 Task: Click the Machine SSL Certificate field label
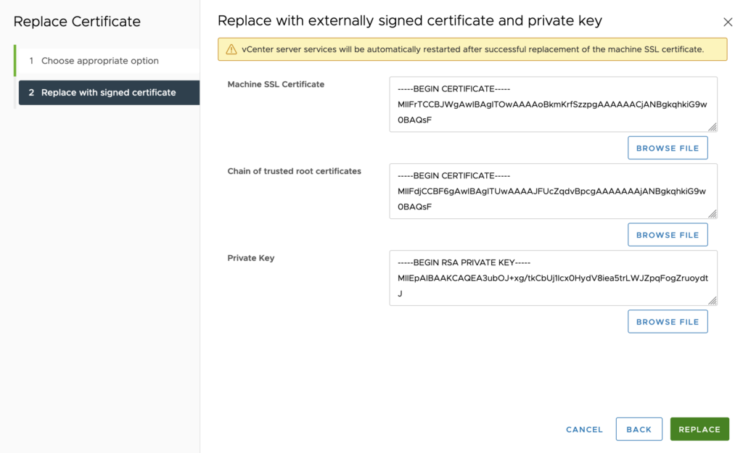(x=276, y=84)
